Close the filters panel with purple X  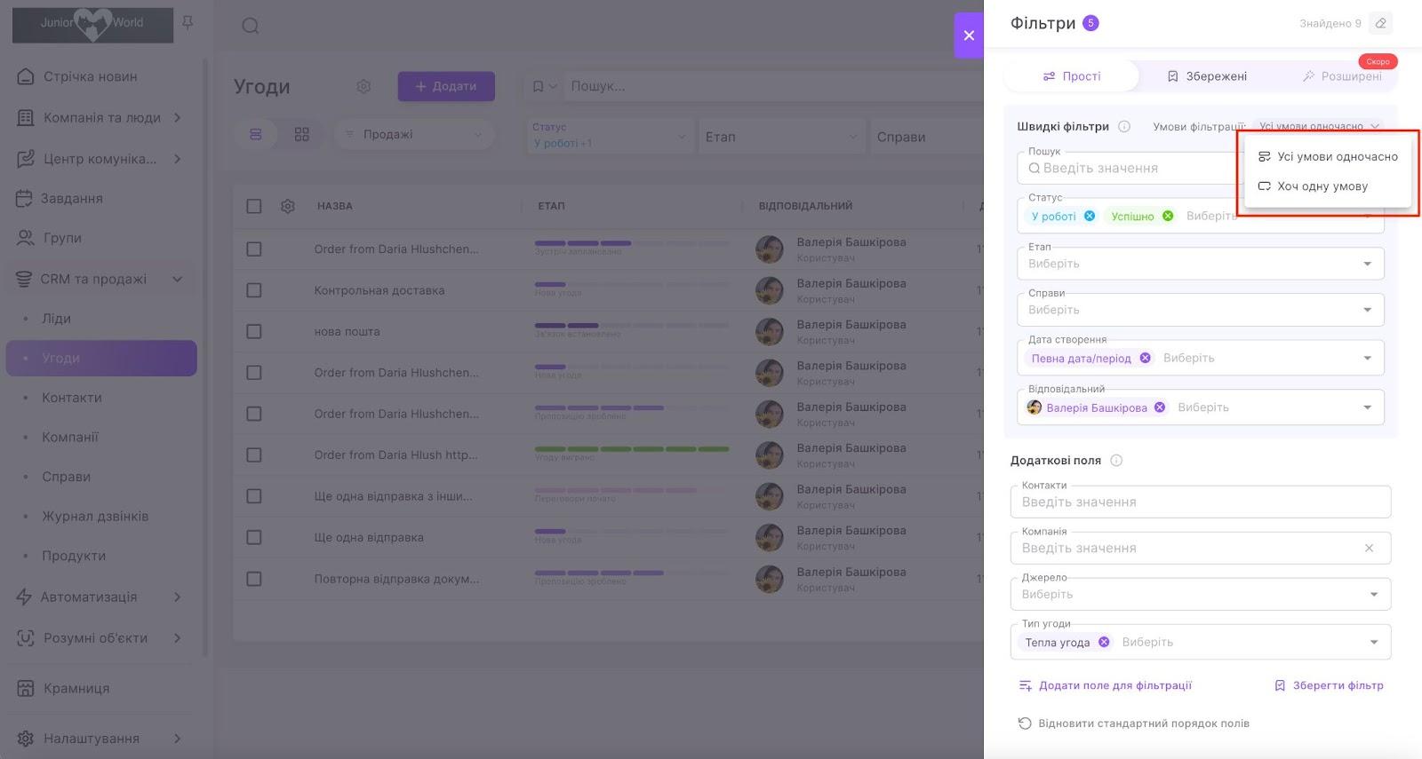[969, 36]
